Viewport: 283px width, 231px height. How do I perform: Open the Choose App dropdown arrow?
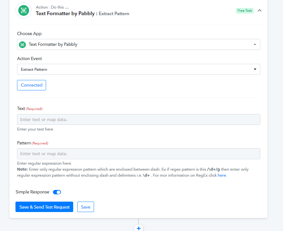click(255, 45)
